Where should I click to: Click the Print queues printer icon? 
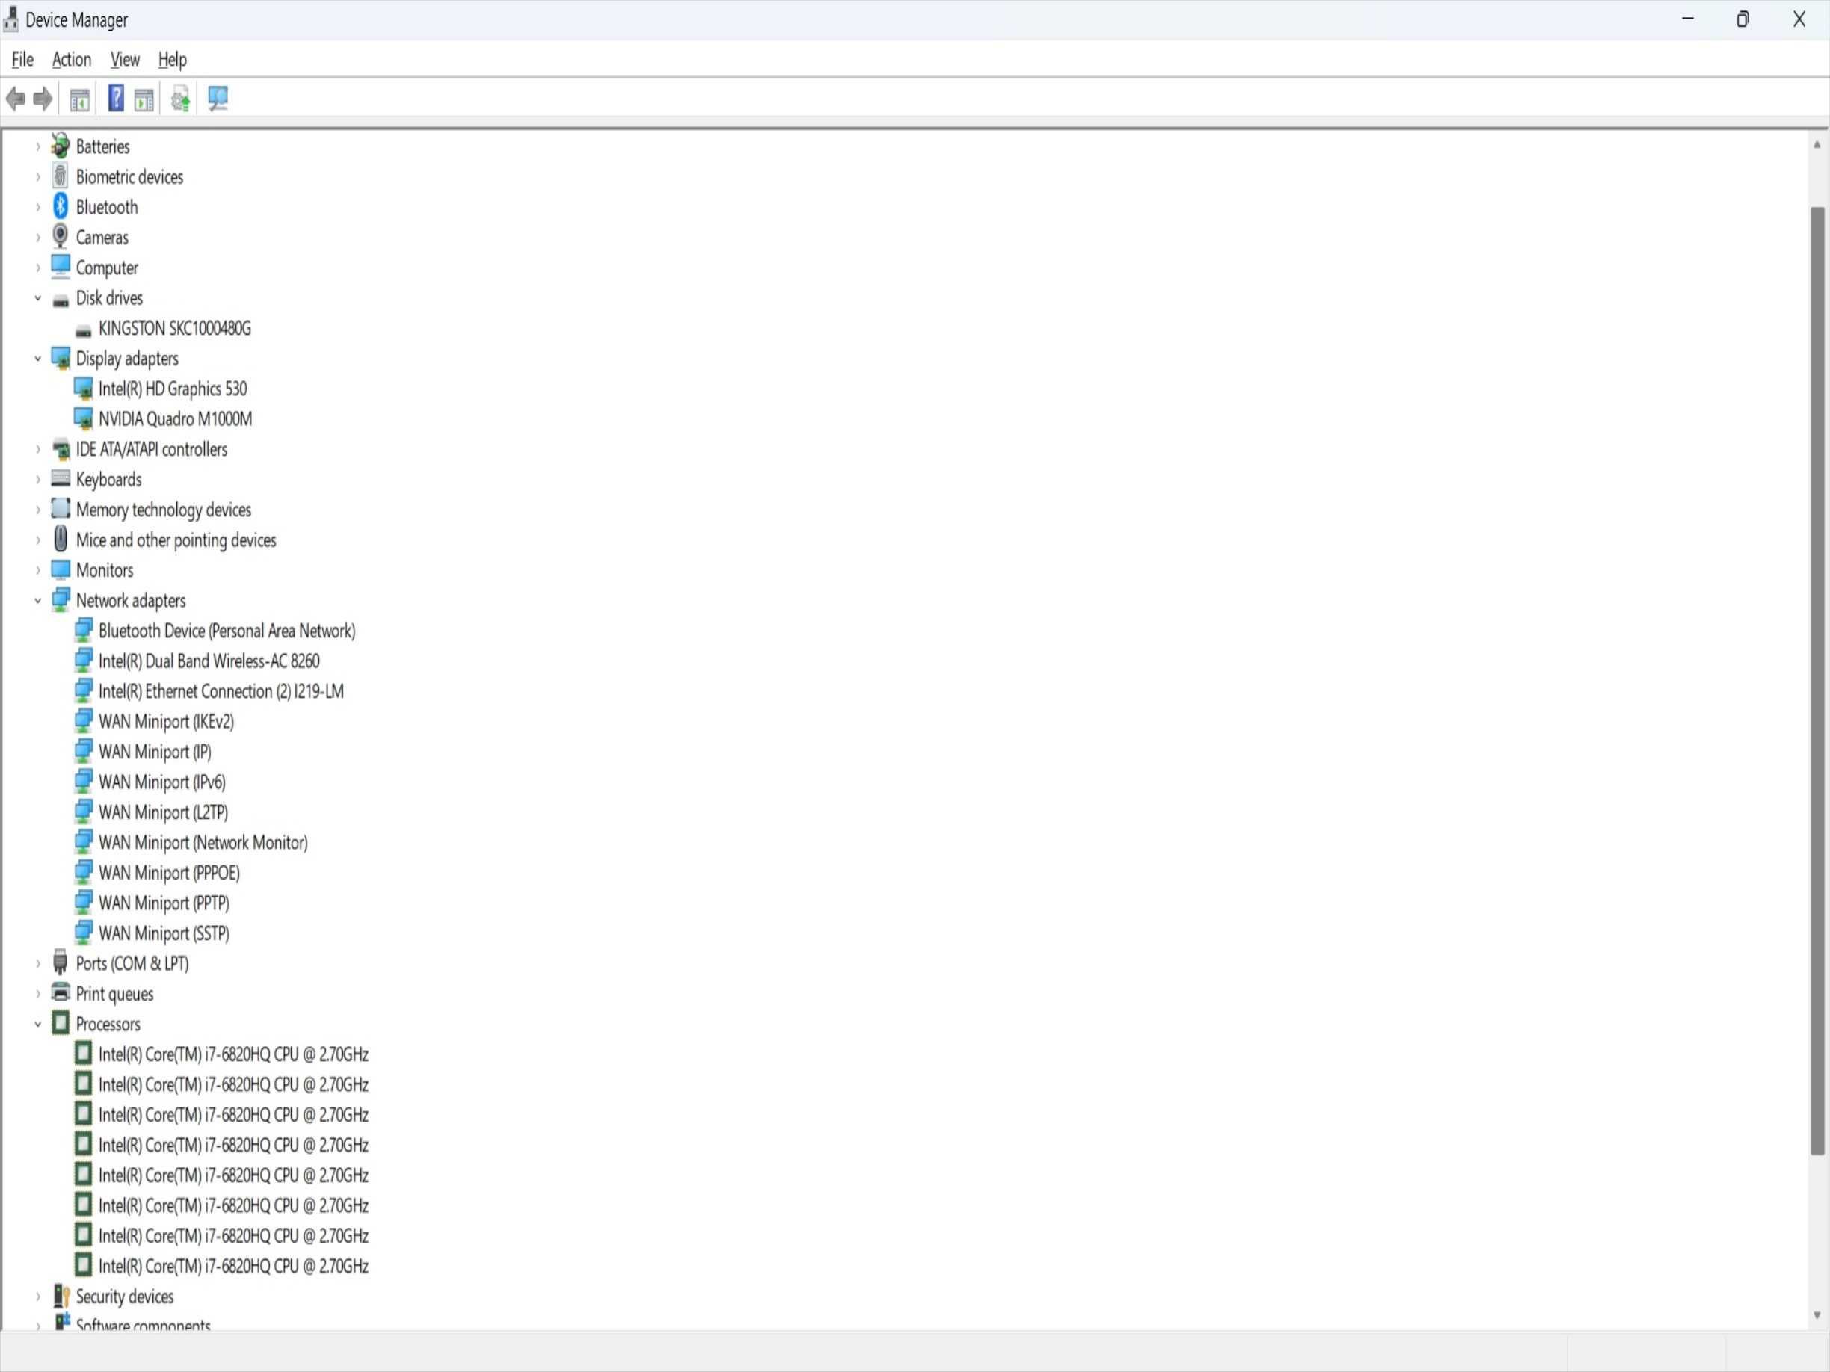(61, 992)
